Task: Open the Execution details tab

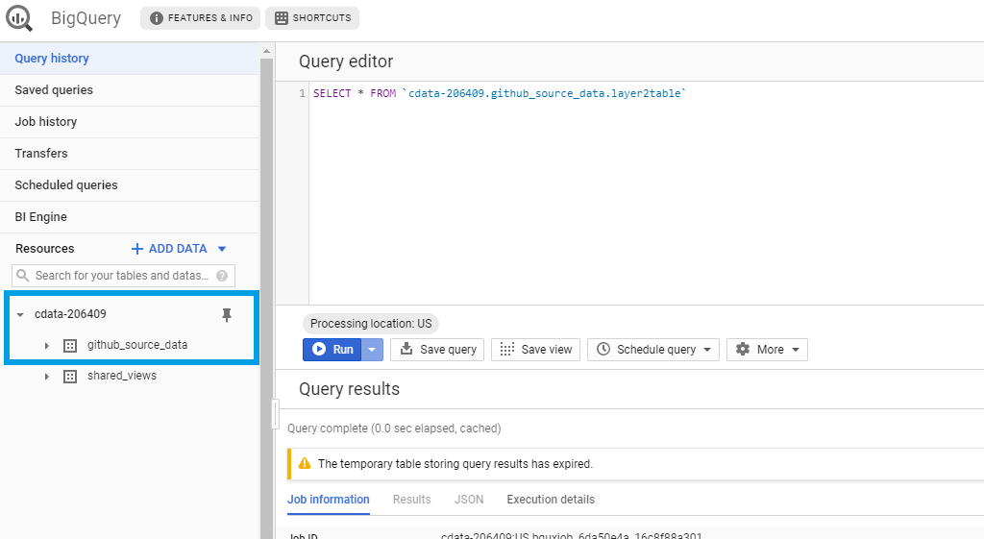Action: click(551, 500)
